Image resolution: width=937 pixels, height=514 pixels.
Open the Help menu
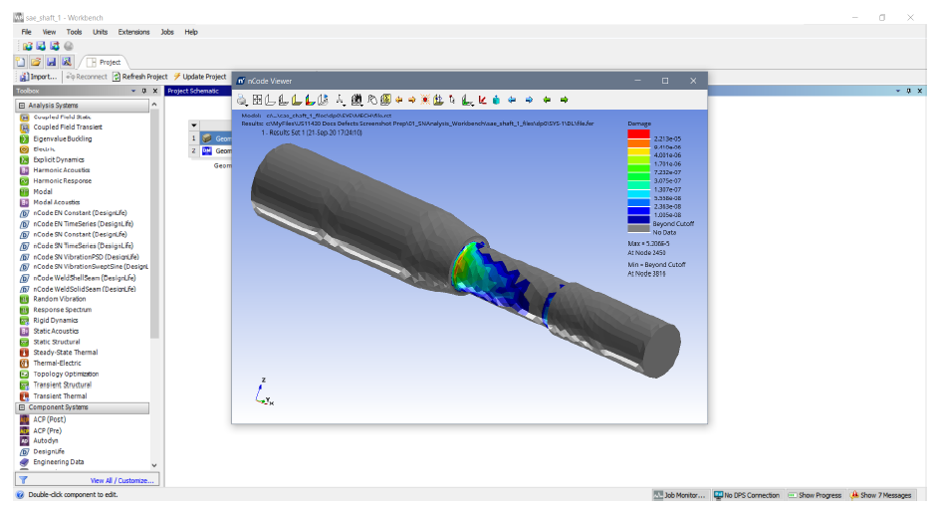191,32
